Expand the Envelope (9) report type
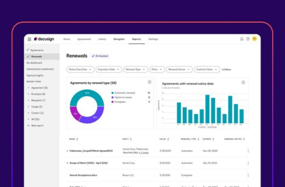Viewport: 285px width, 187px height. (28, 94)
